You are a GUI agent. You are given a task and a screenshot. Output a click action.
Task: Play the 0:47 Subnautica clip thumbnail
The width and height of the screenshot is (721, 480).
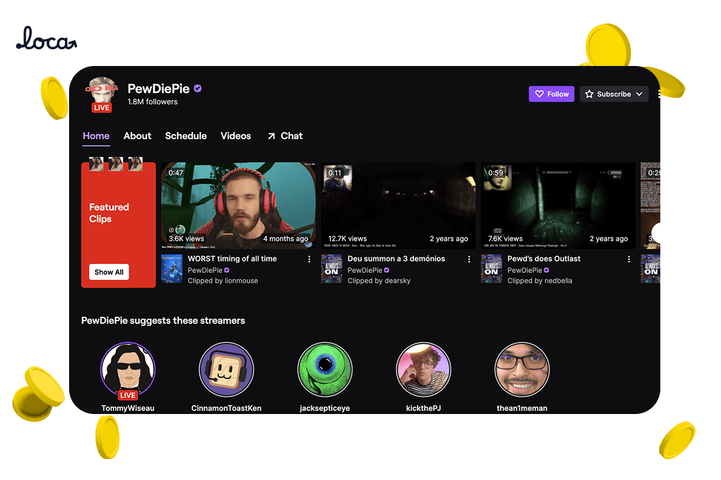239,206
